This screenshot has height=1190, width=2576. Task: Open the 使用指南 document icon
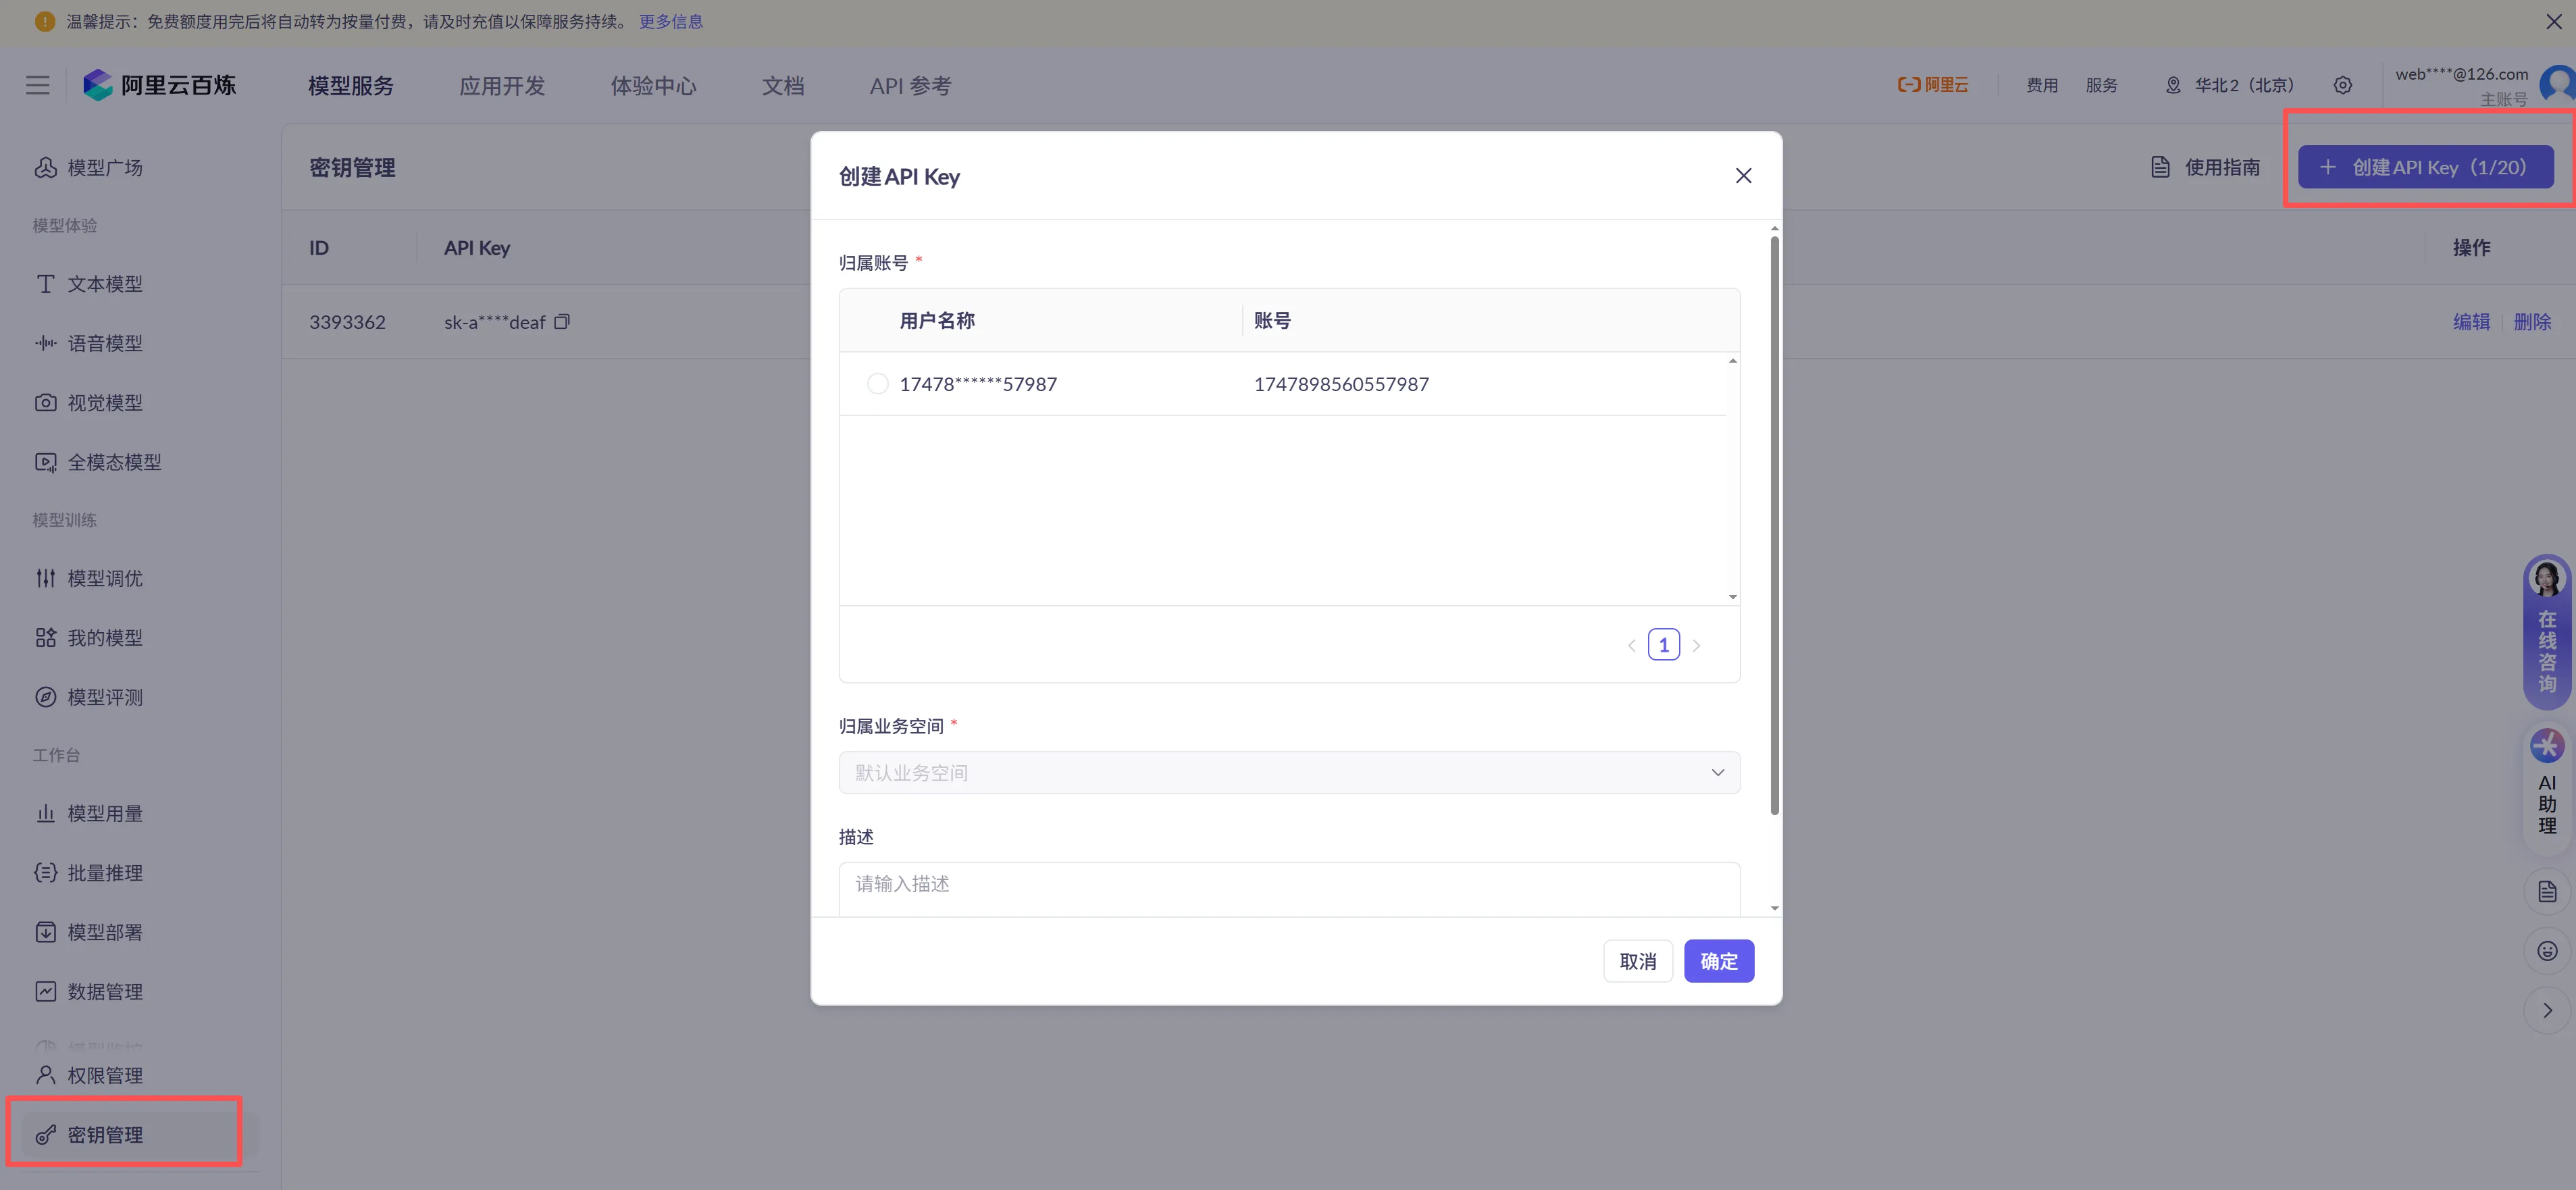pyautogui.click(x=2161, y=167)
